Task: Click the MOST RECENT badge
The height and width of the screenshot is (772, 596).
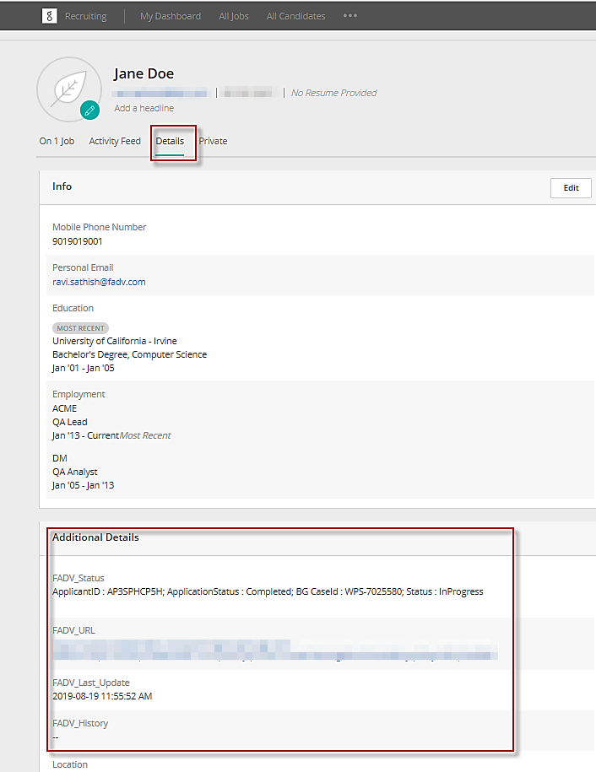Action: 80,328
